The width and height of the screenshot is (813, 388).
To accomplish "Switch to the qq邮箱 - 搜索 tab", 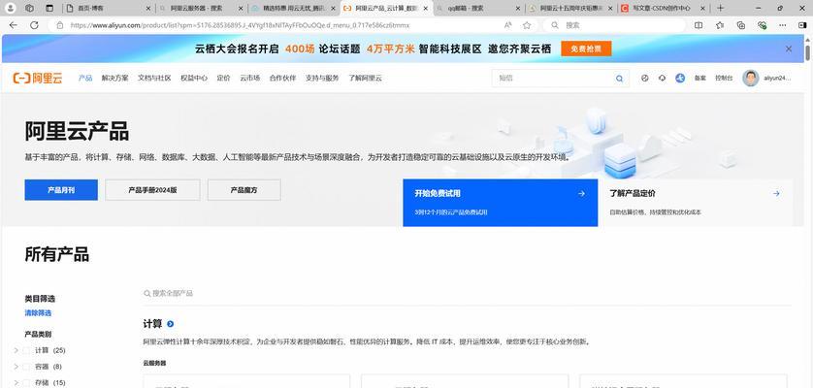I will (477, 9).
